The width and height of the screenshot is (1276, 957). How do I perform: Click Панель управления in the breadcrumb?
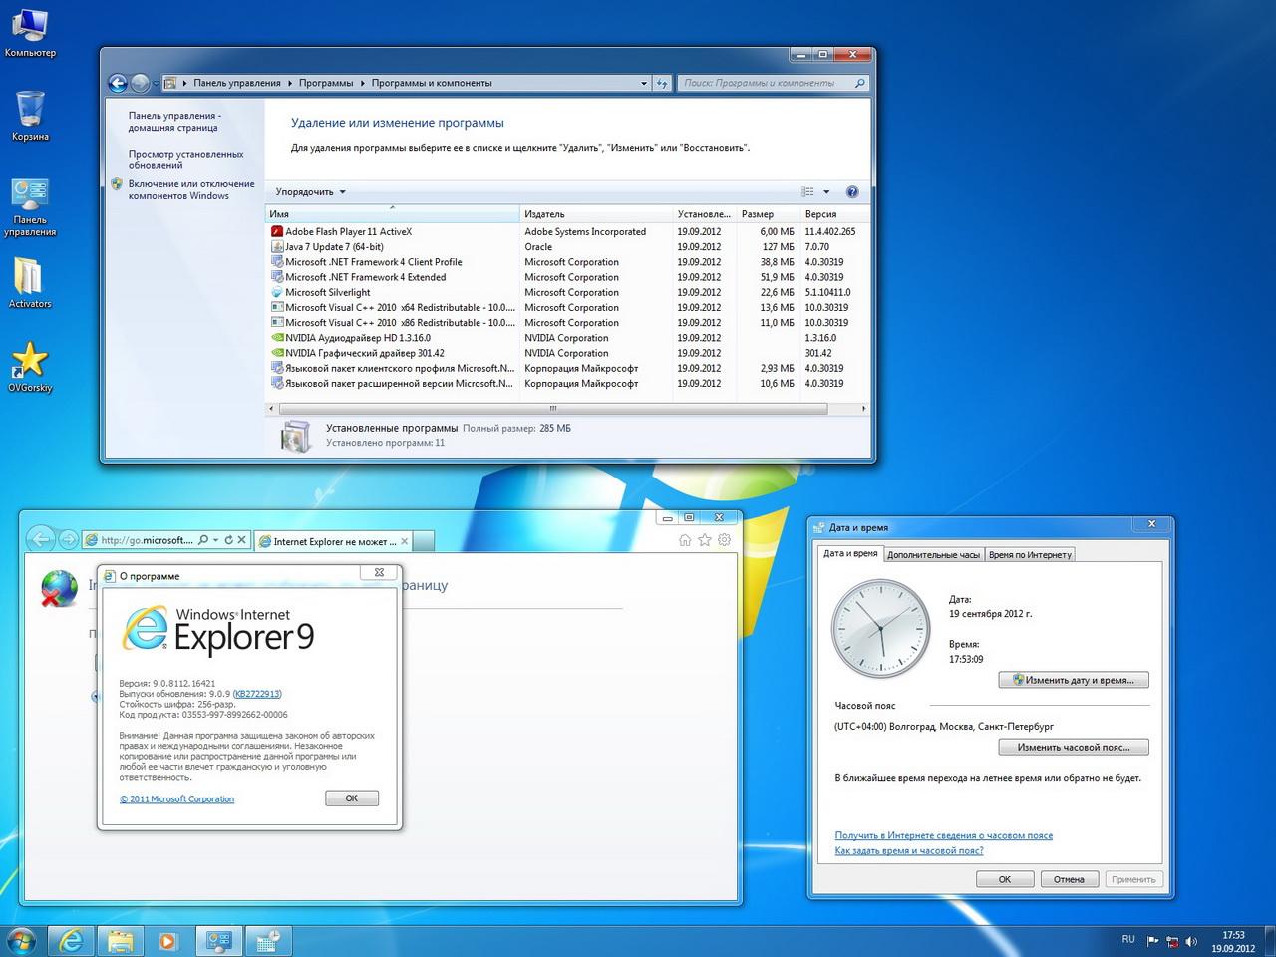(x=237, y=84)
